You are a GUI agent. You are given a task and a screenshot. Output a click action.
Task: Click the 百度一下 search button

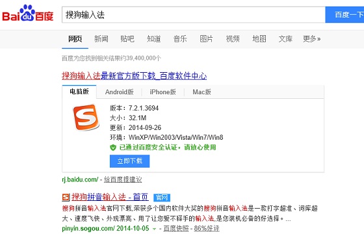pos(344,14)
